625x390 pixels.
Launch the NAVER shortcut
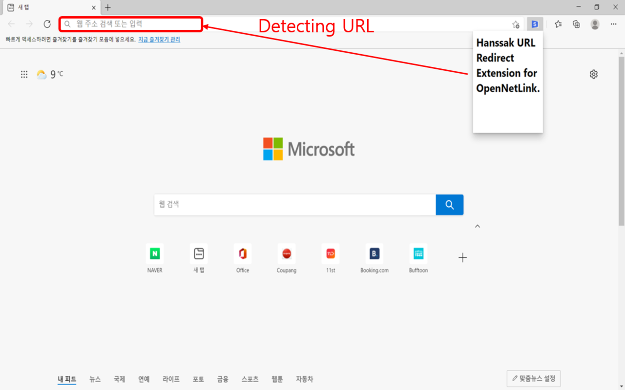point(154,253)
